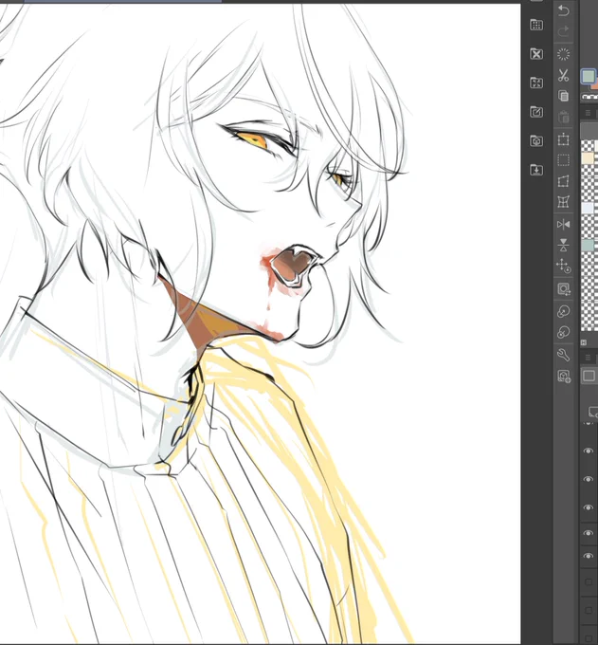Open the palette panel's hamburger menu
The width and height of the screenshot is (598, 645).
pos(588,113)
